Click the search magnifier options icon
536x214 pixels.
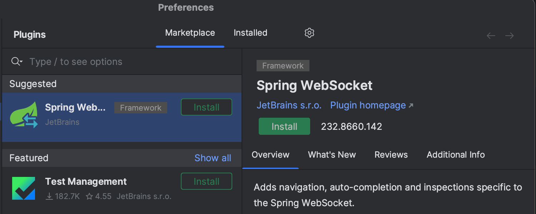(x=16, y=62)
